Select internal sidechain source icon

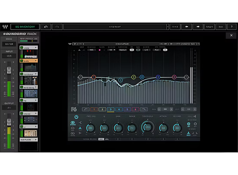pyautogui.click(x=189, y=124)
